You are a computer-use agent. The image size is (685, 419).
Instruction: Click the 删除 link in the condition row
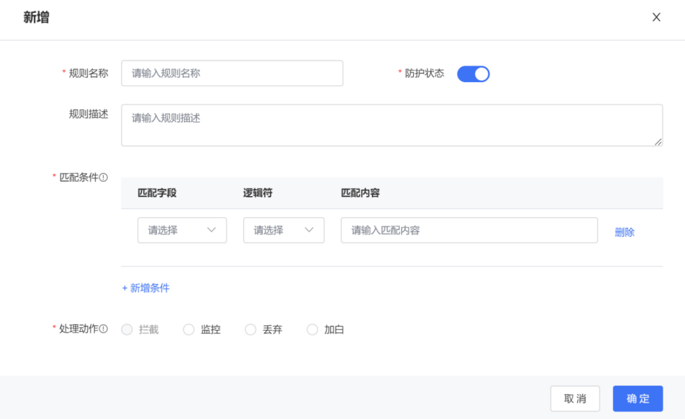[x=624, y=232]
